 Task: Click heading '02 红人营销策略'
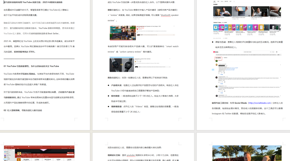[x=23, y=110]
